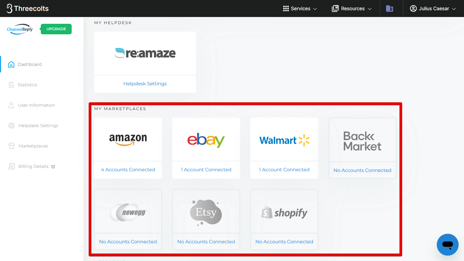Open the organization building icon
Screen dimensions: 464x261
point(390,8)
